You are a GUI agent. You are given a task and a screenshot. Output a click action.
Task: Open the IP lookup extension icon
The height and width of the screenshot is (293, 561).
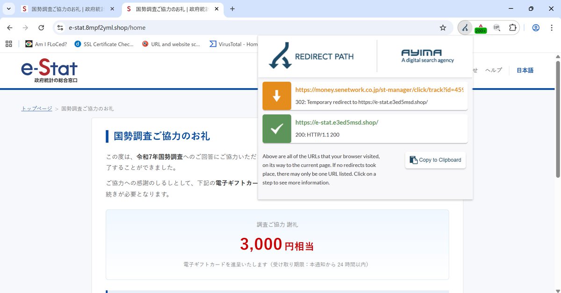(x=496, y=28)
